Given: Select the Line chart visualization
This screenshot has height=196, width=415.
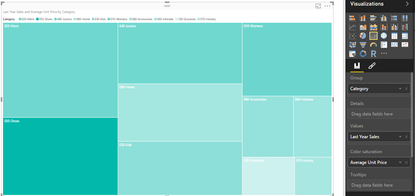Looking at the screenshot, I should (x=352, y=27).
